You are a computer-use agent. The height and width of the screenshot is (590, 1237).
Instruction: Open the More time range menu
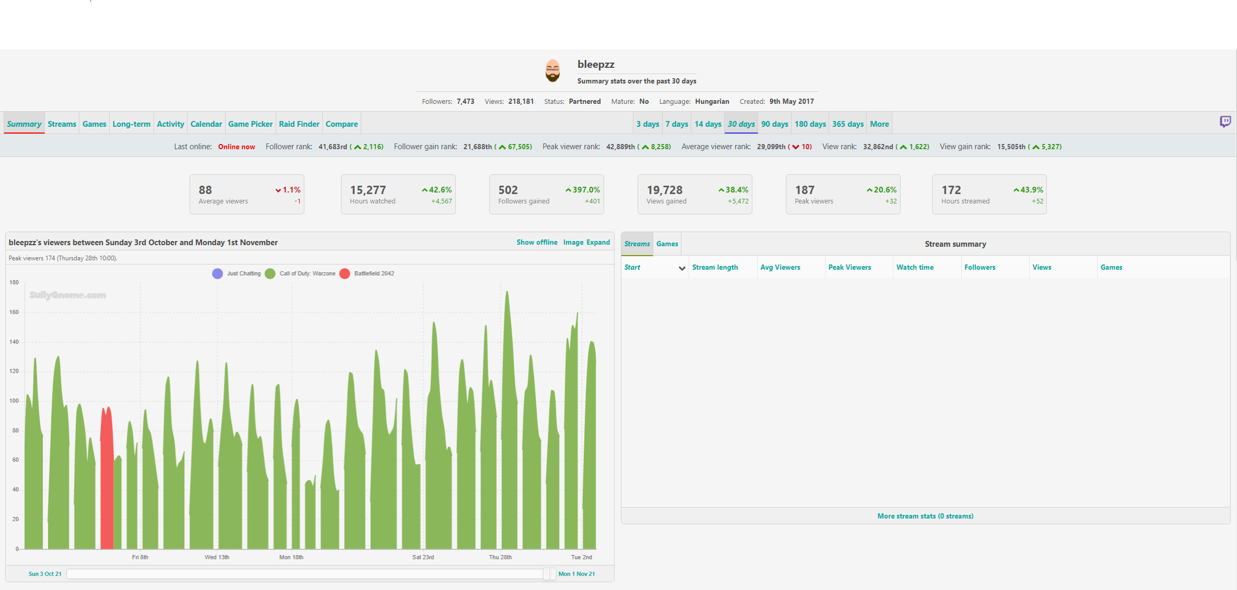click(879, 124)
